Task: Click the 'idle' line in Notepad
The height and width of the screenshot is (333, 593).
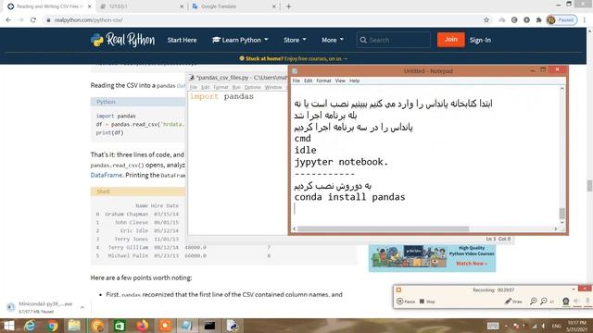Action: pyautogui.click(x=305, y=150)
